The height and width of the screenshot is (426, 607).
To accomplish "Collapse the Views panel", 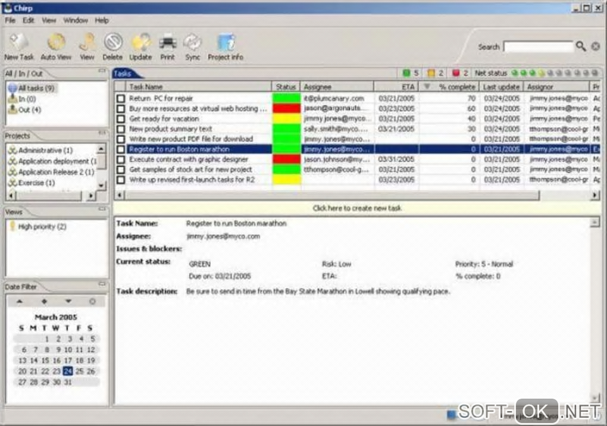I will [x=102, y=209].
